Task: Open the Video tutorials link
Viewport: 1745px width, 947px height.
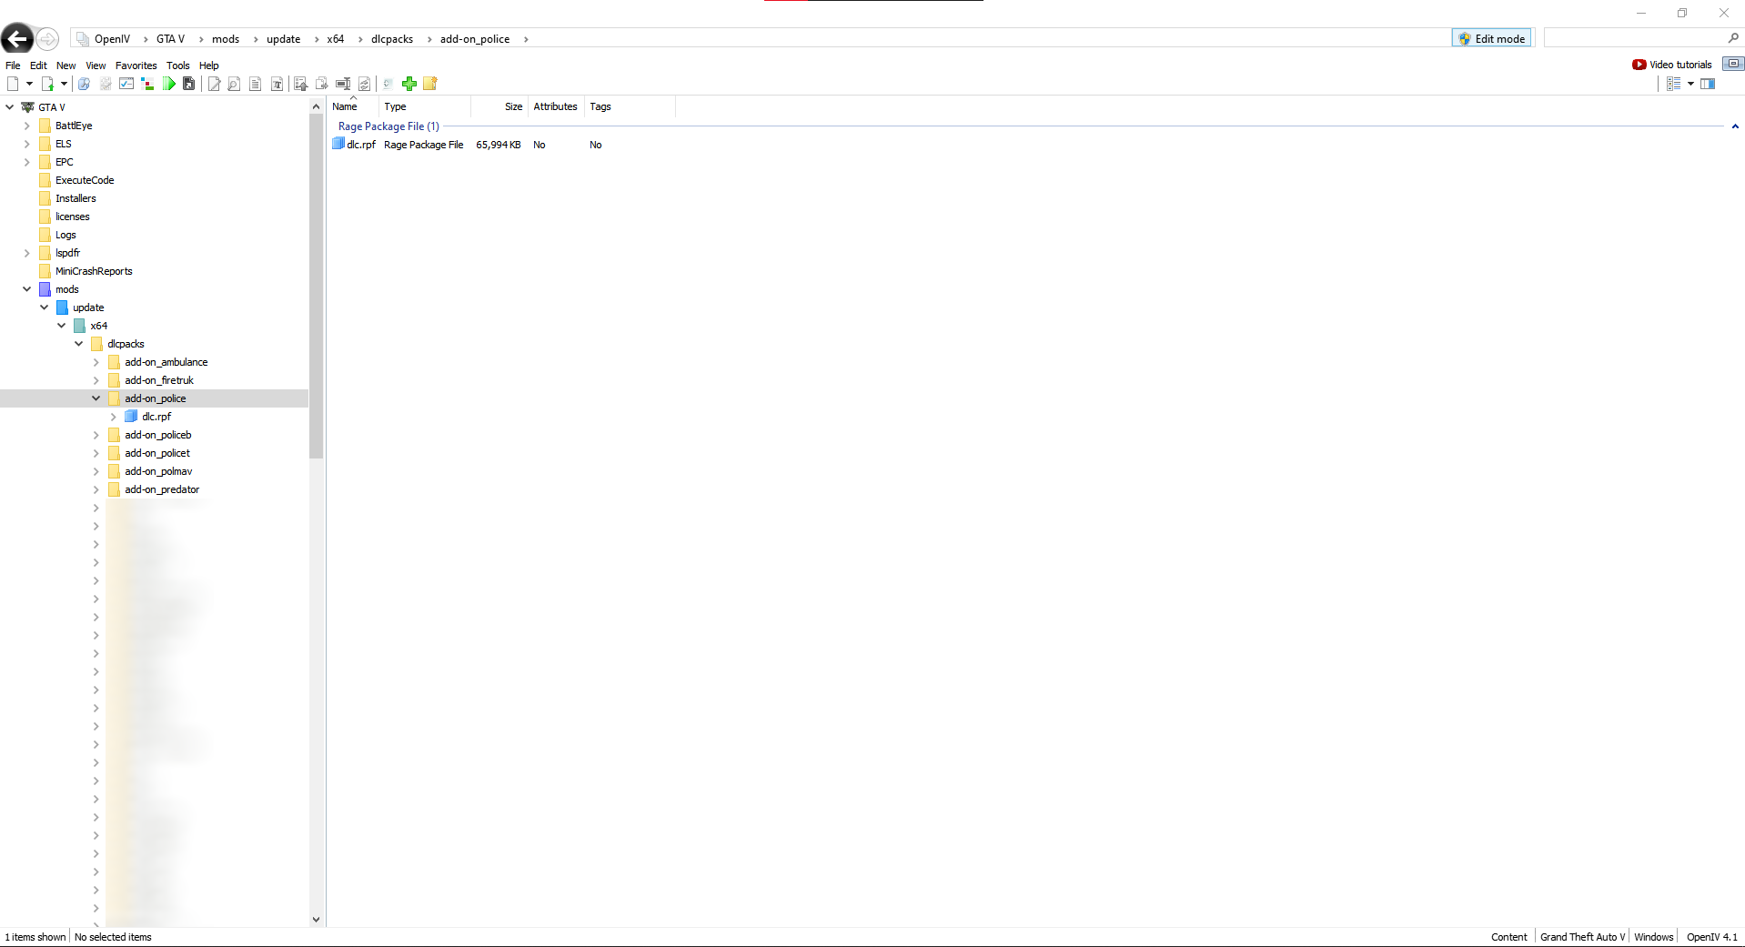Action: tap(1672, 65)
